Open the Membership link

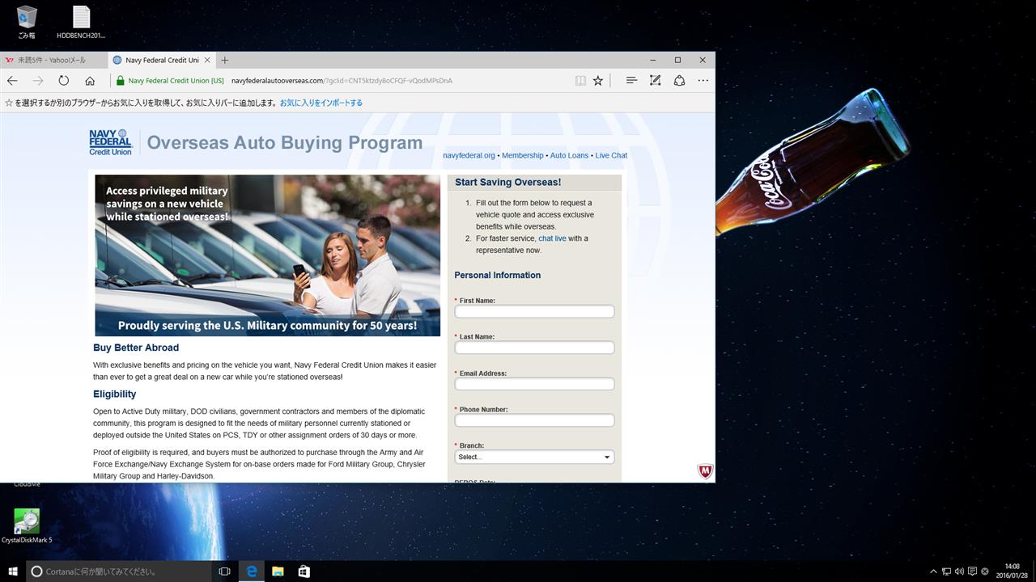point(522,155)
